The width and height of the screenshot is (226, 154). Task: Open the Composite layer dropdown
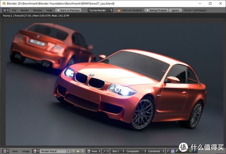136,151
